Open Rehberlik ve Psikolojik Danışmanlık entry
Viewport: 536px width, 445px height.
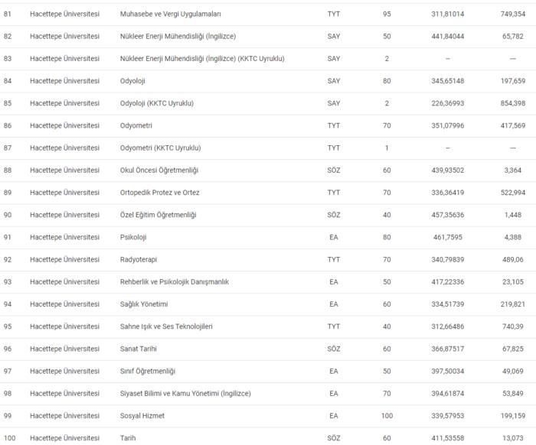(175, 281)
